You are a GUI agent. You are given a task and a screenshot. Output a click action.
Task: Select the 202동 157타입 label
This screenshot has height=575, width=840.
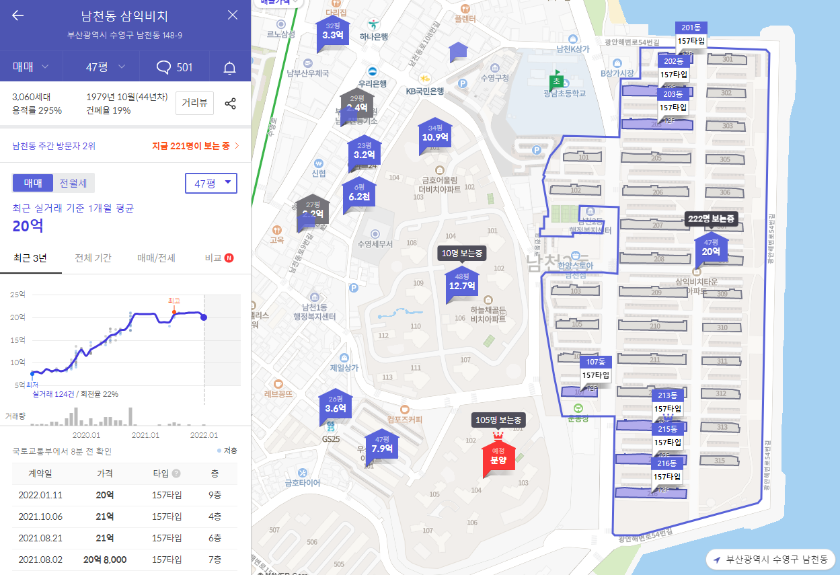[673, 68]
